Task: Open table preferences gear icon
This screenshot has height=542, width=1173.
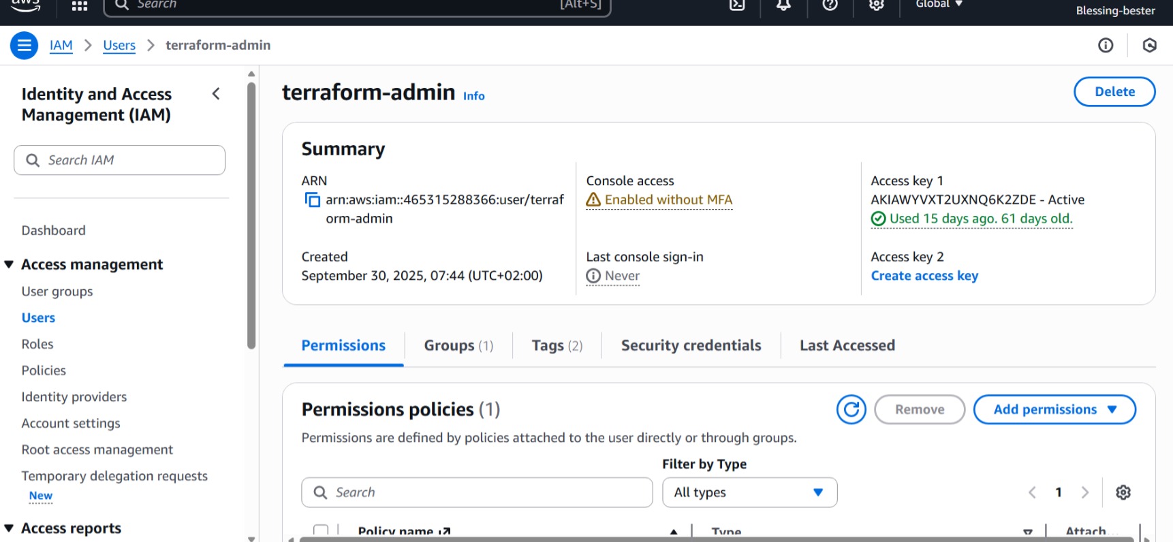Action: pos(1123,492)
